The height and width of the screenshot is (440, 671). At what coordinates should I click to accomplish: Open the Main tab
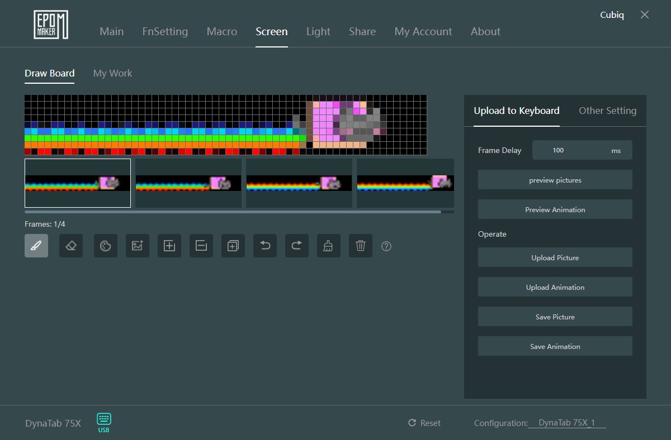[x=112, y=32]
